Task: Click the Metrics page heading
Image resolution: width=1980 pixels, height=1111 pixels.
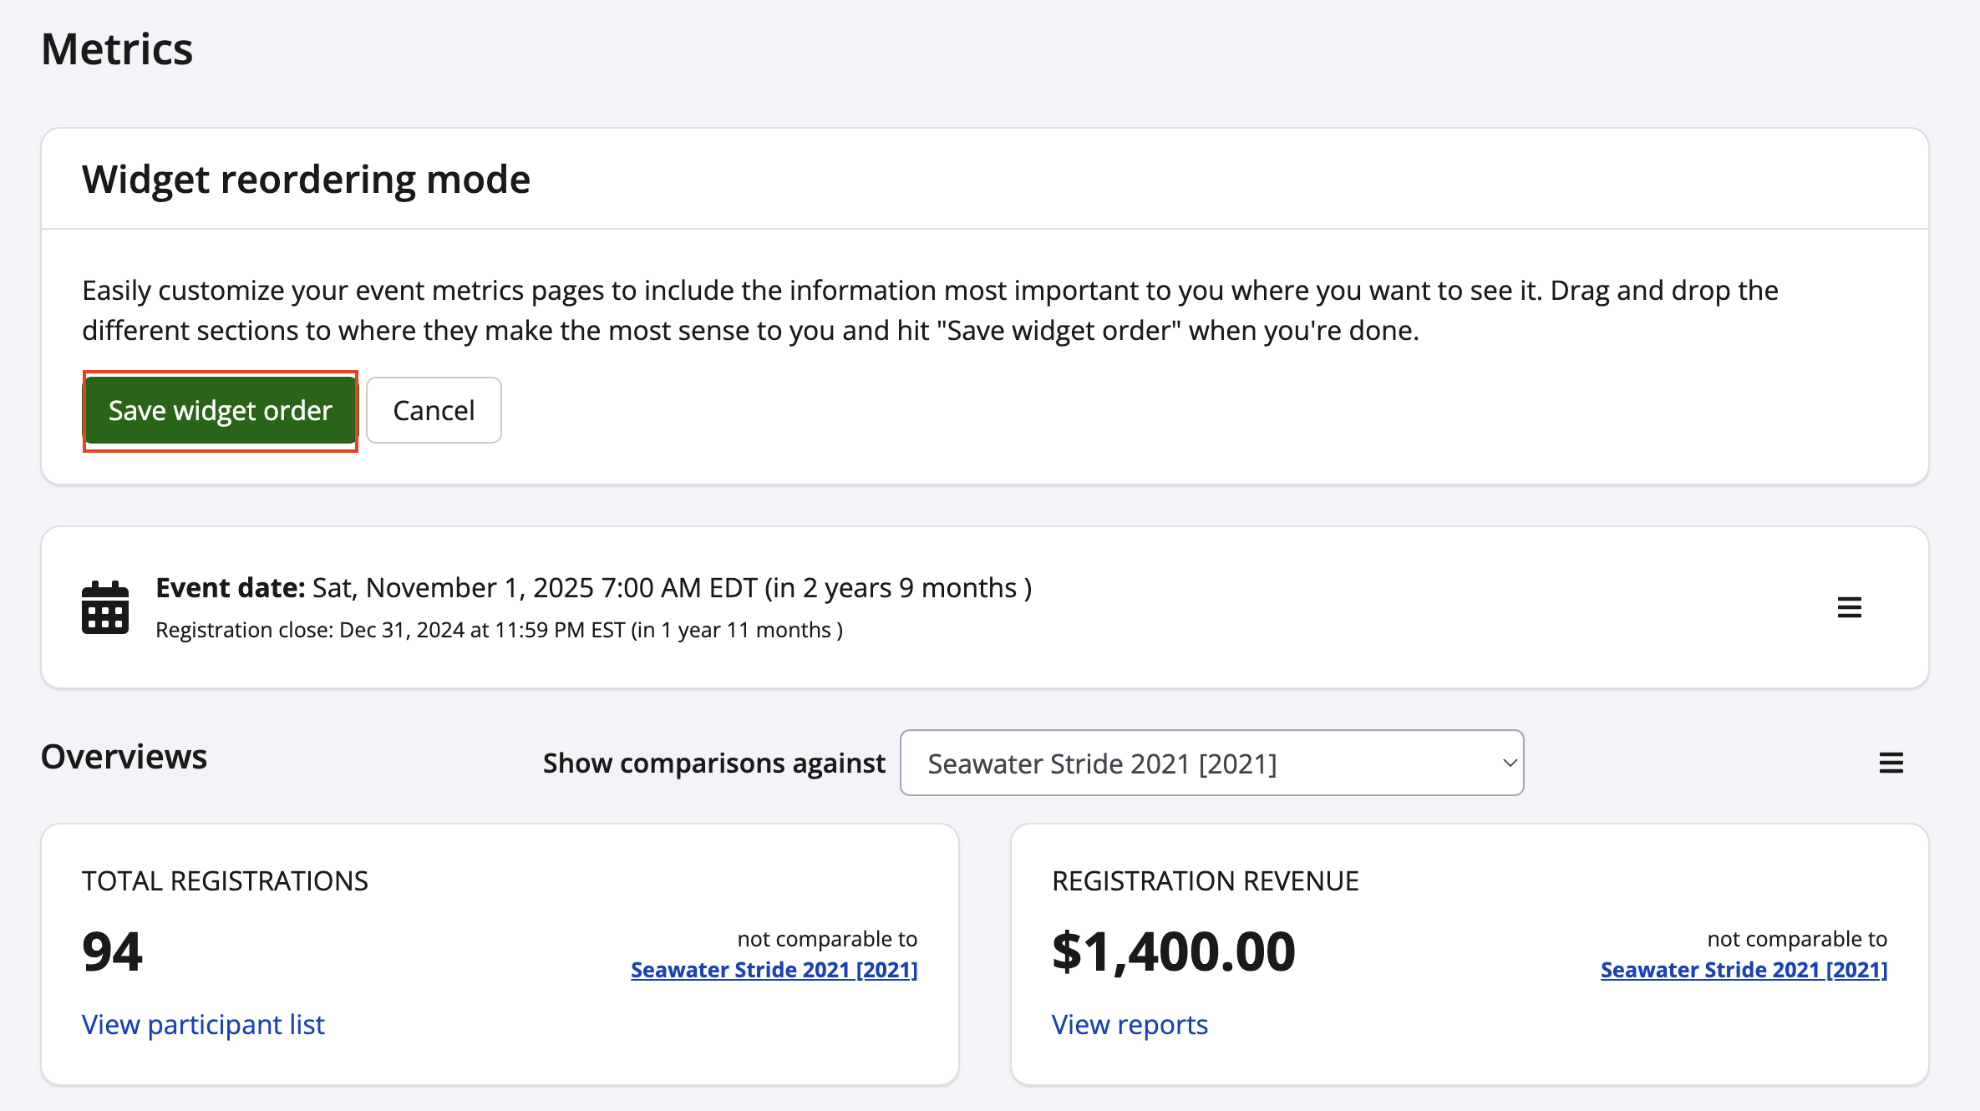Action: tap(117, 48)
